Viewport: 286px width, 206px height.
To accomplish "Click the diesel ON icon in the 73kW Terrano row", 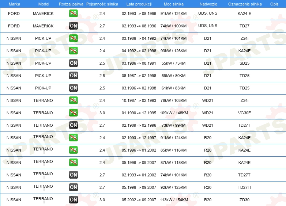I will click(x=74, y=125).
